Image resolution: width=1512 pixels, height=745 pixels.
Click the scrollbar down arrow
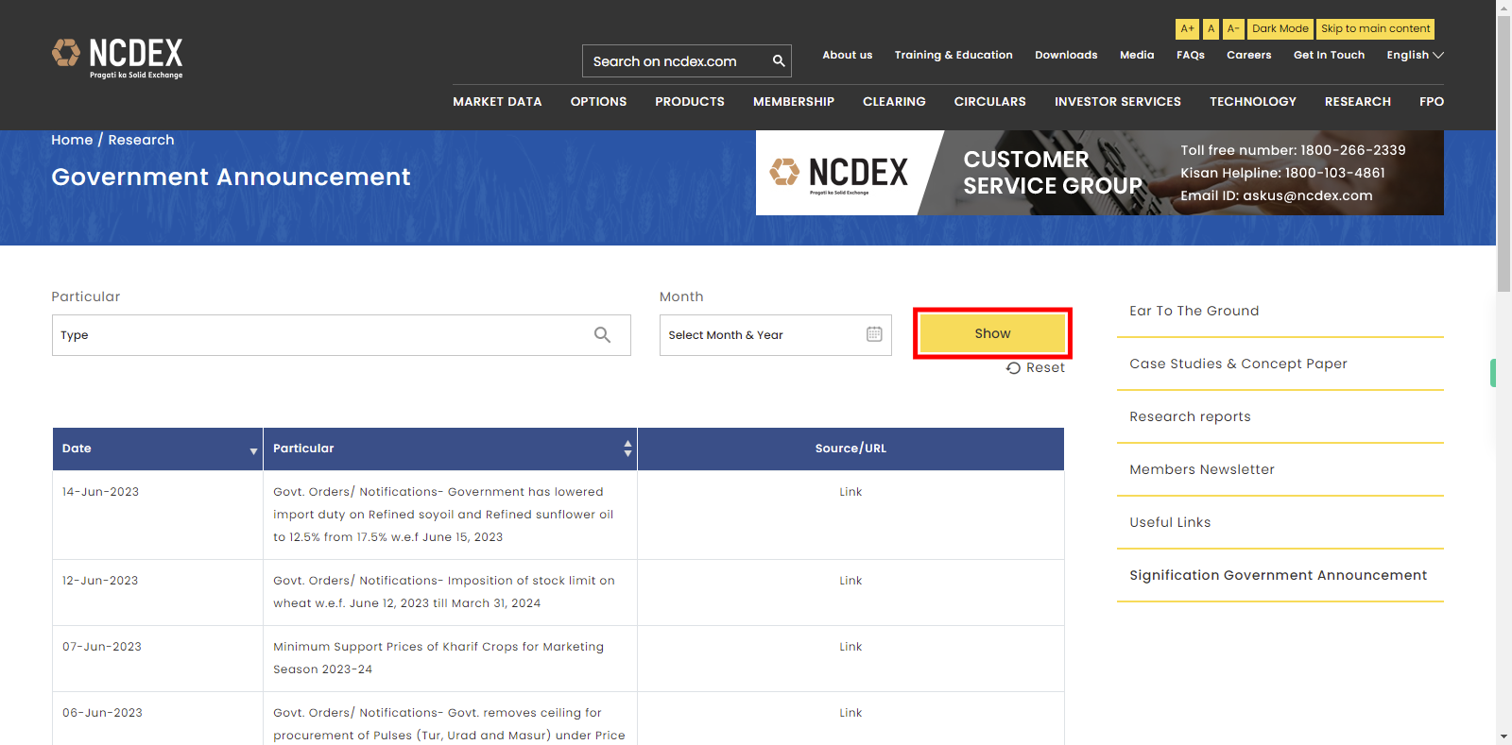pyautogui.click(x=1503, y=737)
